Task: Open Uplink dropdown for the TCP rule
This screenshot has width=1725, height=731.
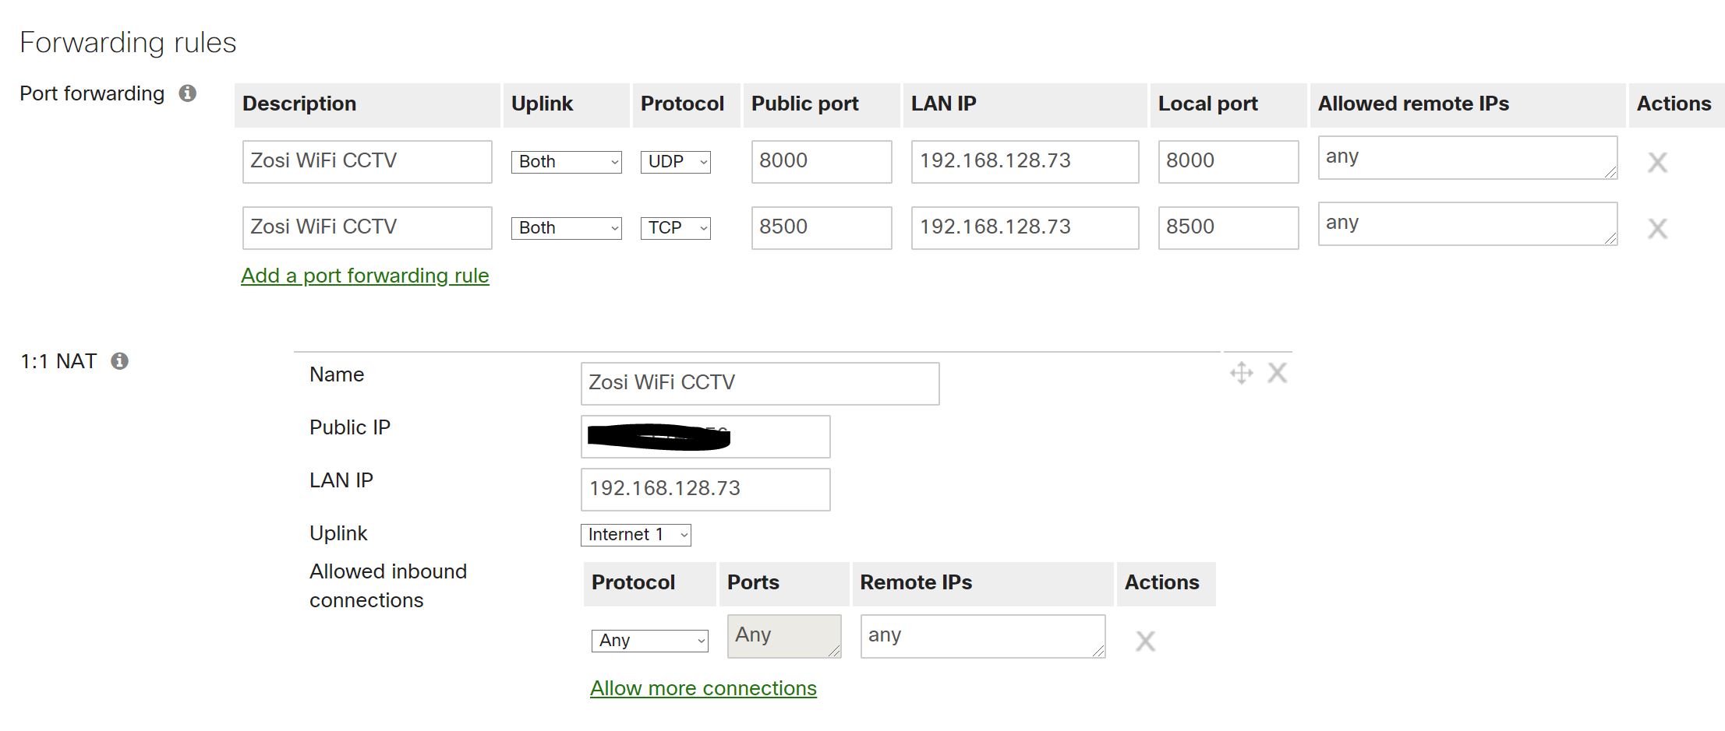Action: (x=566, y=228)
